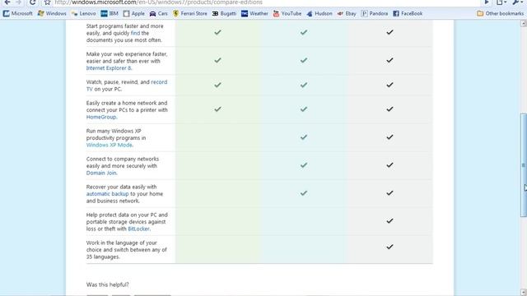This screenshot has width=527, height=296.
Task: Click 'Start programs faster' feature text
Action: (x=124, y=33)
